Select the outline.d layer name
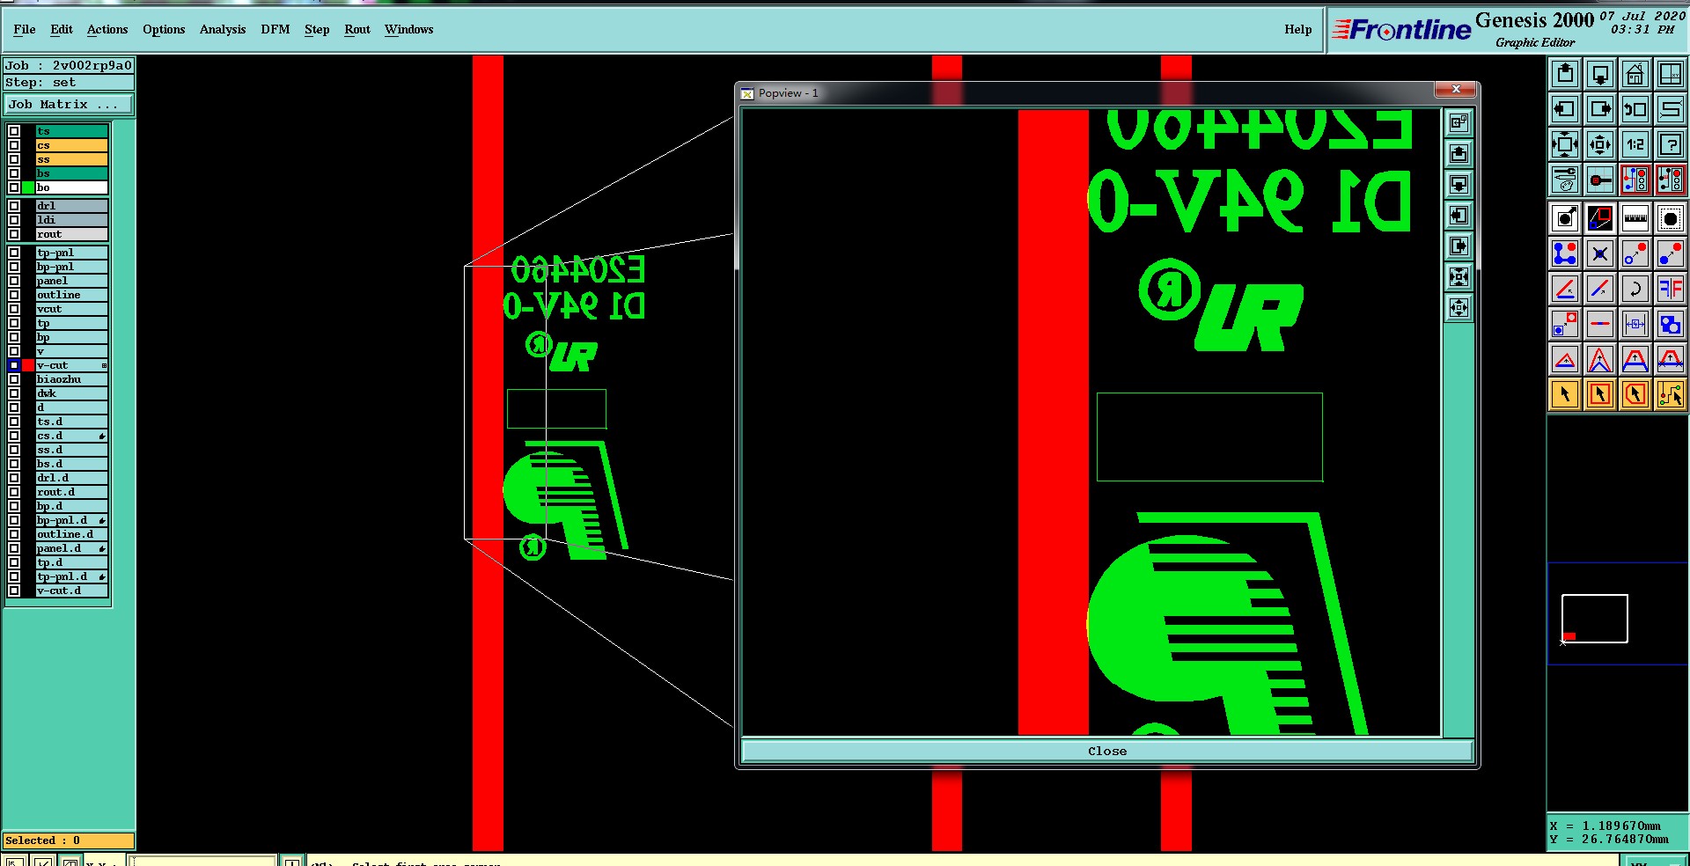Viewport: 1690px width, 866px height. [x=71, y=534]
